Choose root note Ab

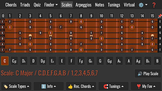click(x=119, y=61)
